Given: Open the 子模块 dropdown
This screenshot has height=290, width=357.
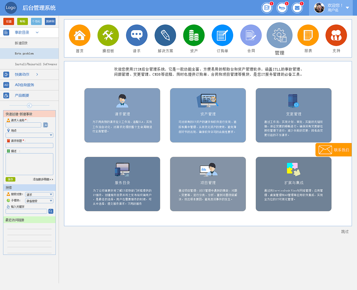Looking at the screenshot, I should [39, 201].
